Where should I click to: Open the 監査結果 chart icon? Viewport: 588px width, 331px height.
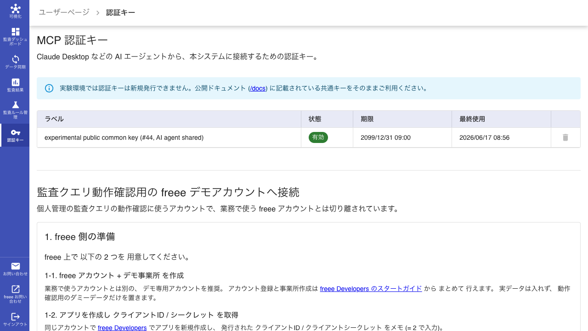coord(15,82)
